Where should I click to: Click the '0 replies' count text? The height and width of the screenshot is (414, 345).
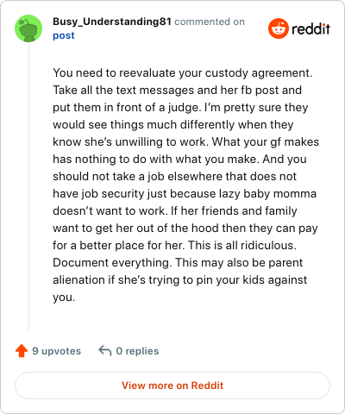tap(137, 351)
